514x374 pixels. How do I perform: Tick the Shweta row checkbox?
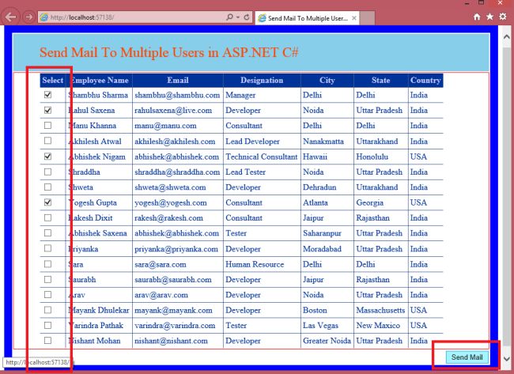(x=48, y=187)
